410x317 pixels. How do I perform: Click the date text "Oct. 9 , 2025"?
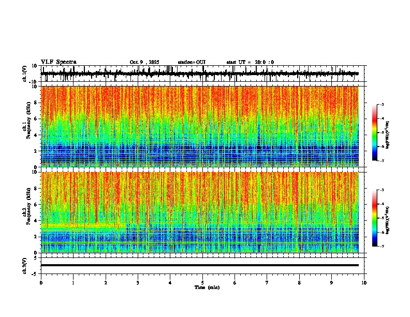pyautogui.click(x=144, y=62)
